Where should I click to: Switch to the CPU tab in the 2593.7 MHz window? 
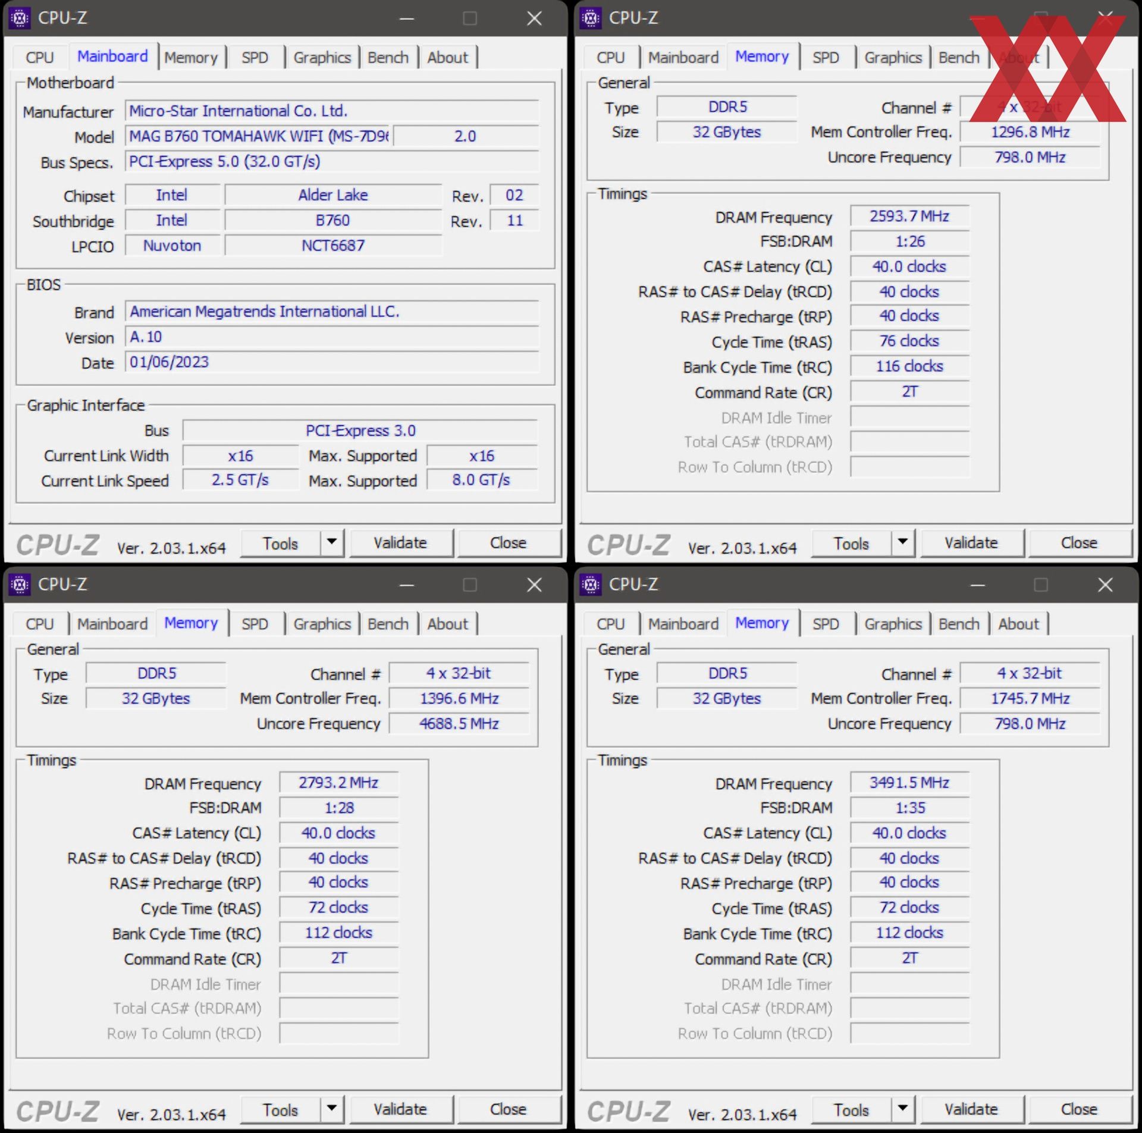(x=611, y=58)
